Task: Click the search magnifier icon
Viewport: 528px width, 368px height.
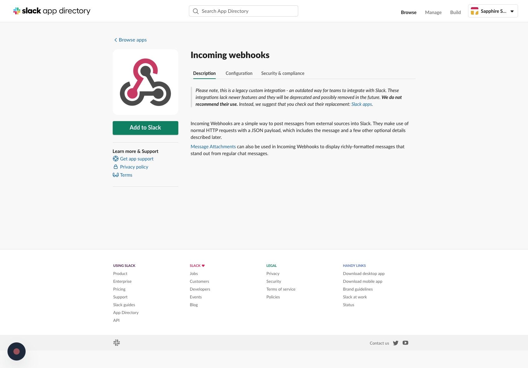Action: click(196, 11)
